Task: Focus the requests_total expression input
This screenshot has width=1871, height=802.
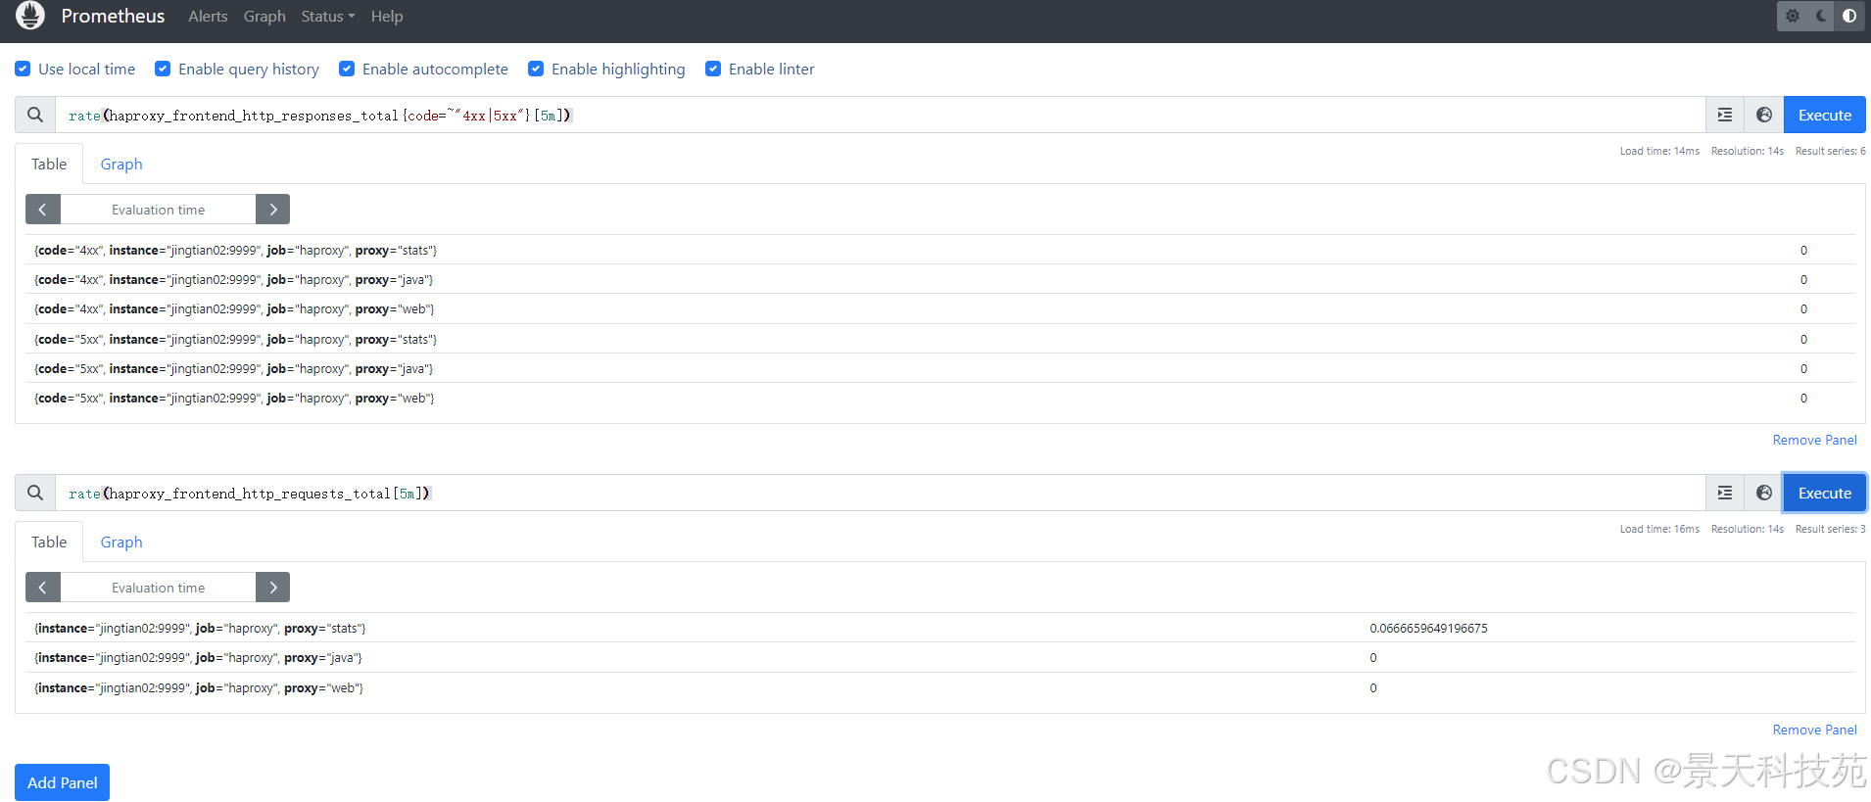Action: click(x=880, y=493)
